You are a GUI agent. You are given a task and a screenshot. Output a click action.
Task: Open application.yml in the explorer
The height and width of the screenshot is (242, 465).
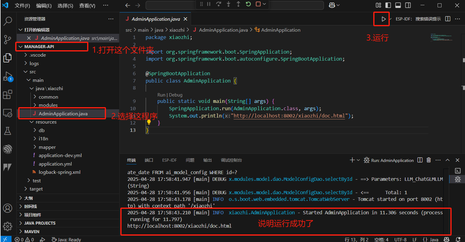click(x=55, y=164)
